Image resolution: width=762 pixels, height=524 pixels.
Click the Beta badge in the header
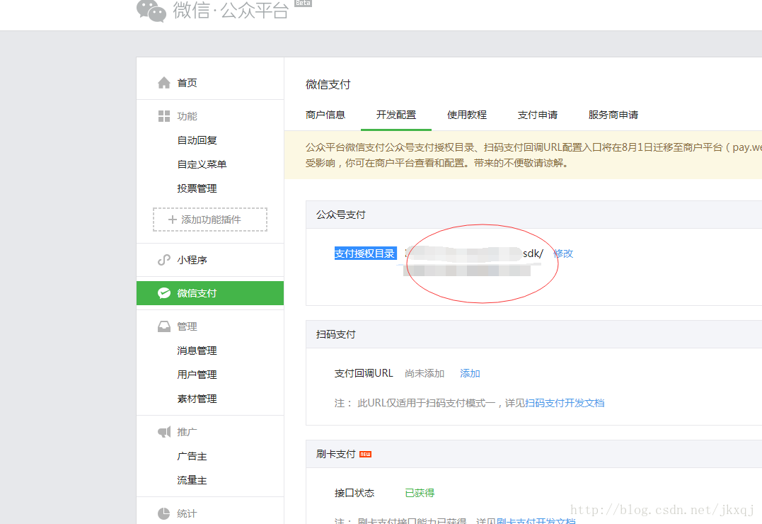(x=304, y=3)
